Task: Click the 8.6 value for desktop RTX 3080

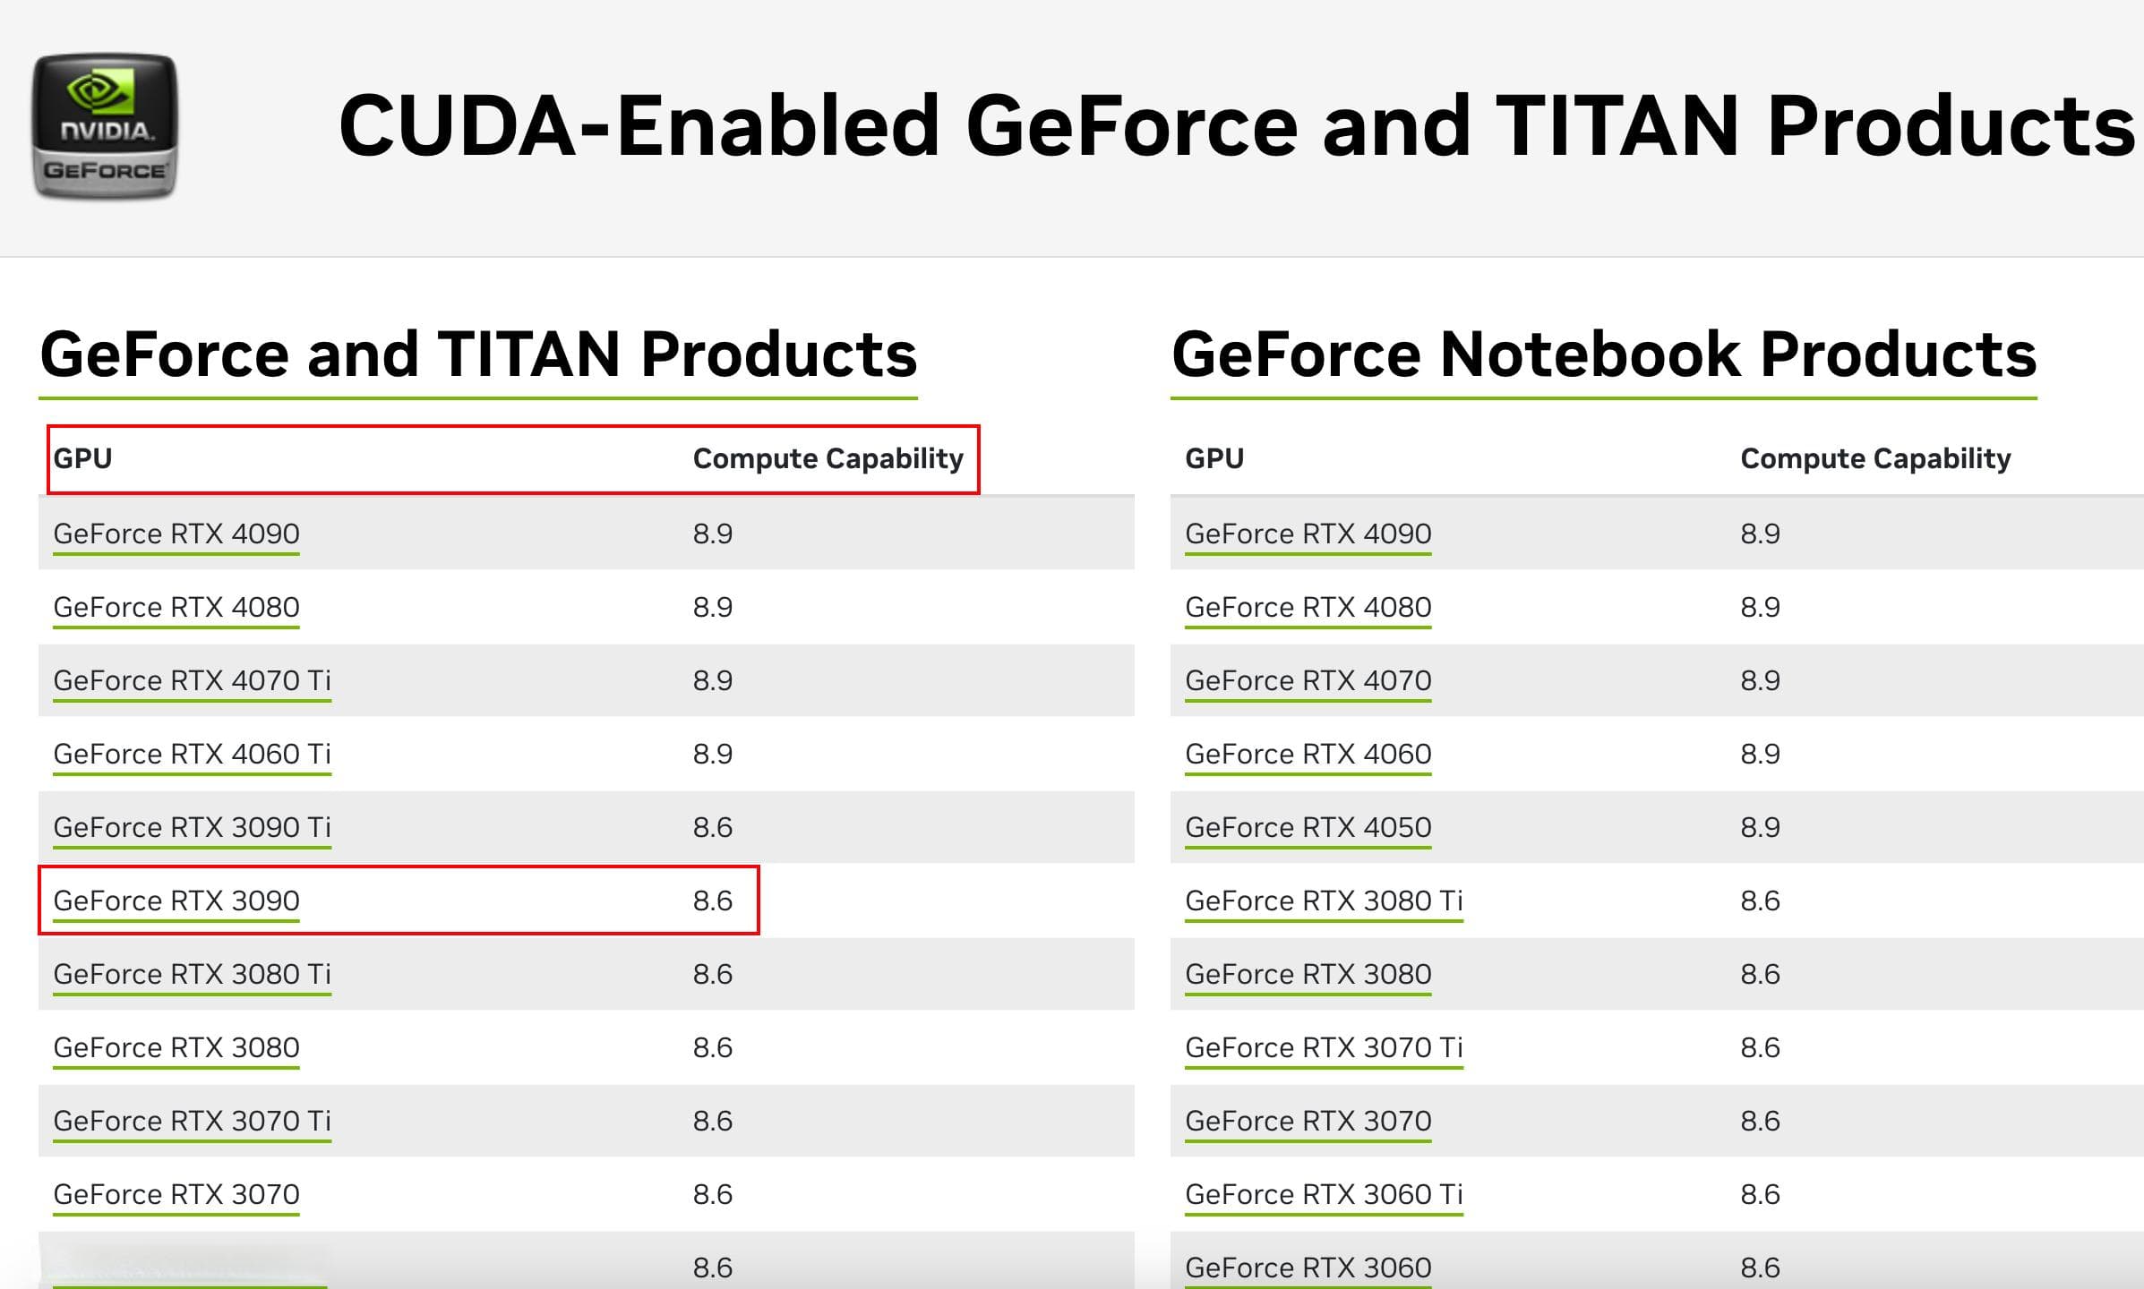Action: [x=713, y=1047]
